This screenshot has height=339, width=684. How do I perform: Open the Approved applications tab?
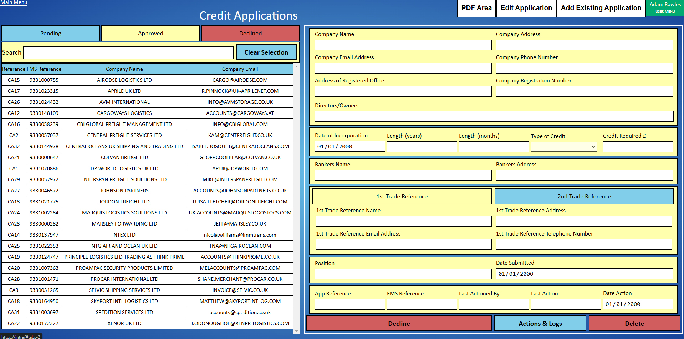coord(150,33)
